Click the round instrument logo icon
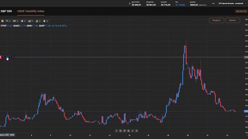The image size is (248, 139). pyautogui.click(x=2, y=21)
